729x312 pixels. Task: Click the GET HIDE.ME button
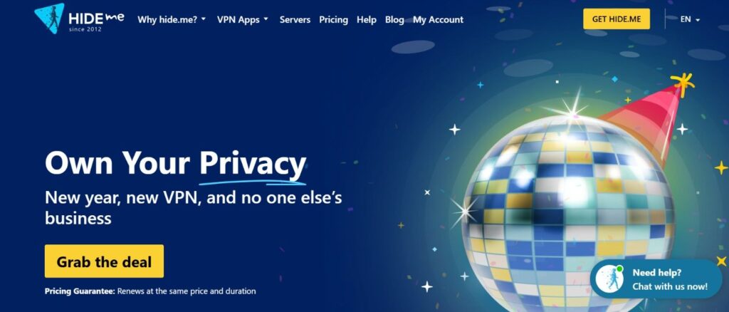tap(617, 19)
